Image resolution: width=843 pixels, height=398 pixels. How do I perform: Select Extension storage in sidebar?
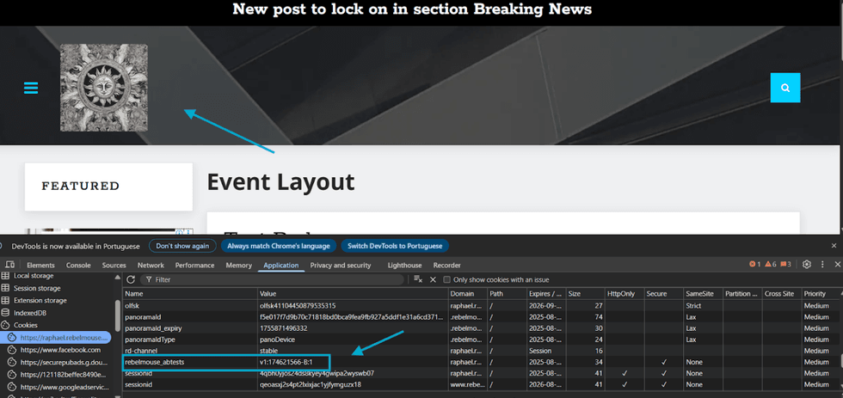tap(40, 301)
